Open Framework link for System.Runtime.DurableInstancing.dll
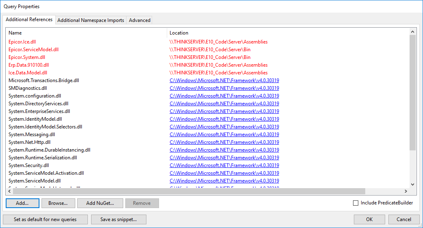Screen dimensions: 423x228 pyautogui.click(x=224, y=150)
